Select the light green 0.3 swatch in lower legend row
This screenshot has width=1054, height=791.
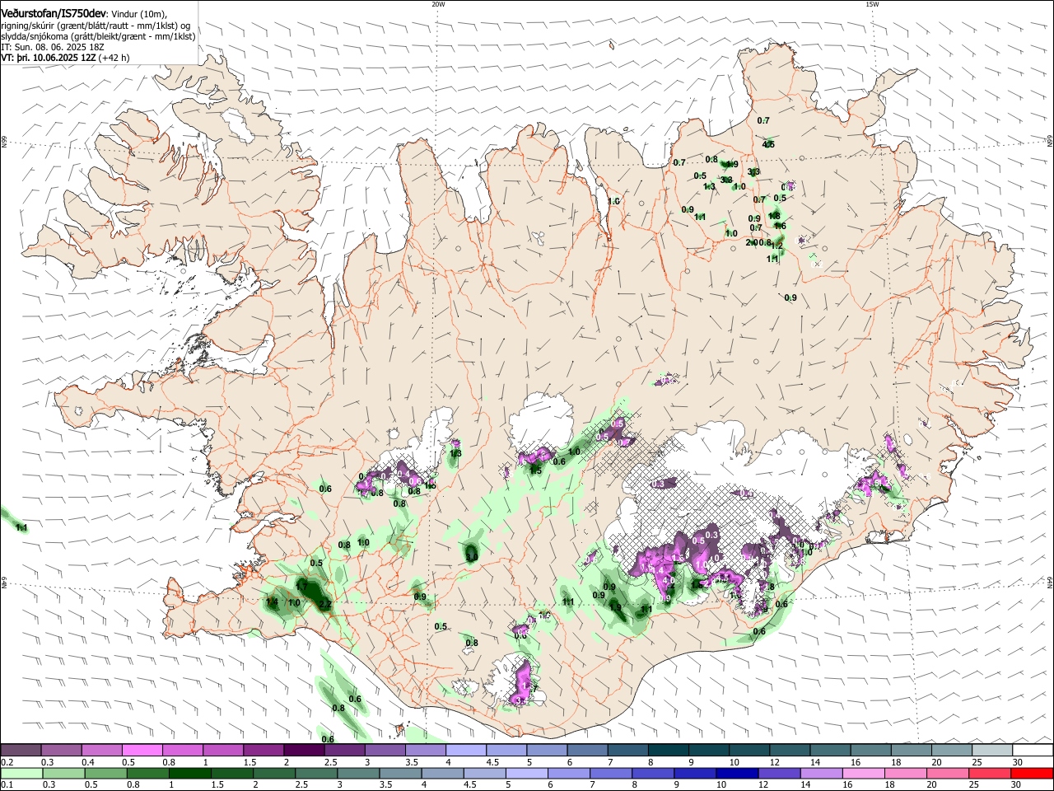point(63,773)
